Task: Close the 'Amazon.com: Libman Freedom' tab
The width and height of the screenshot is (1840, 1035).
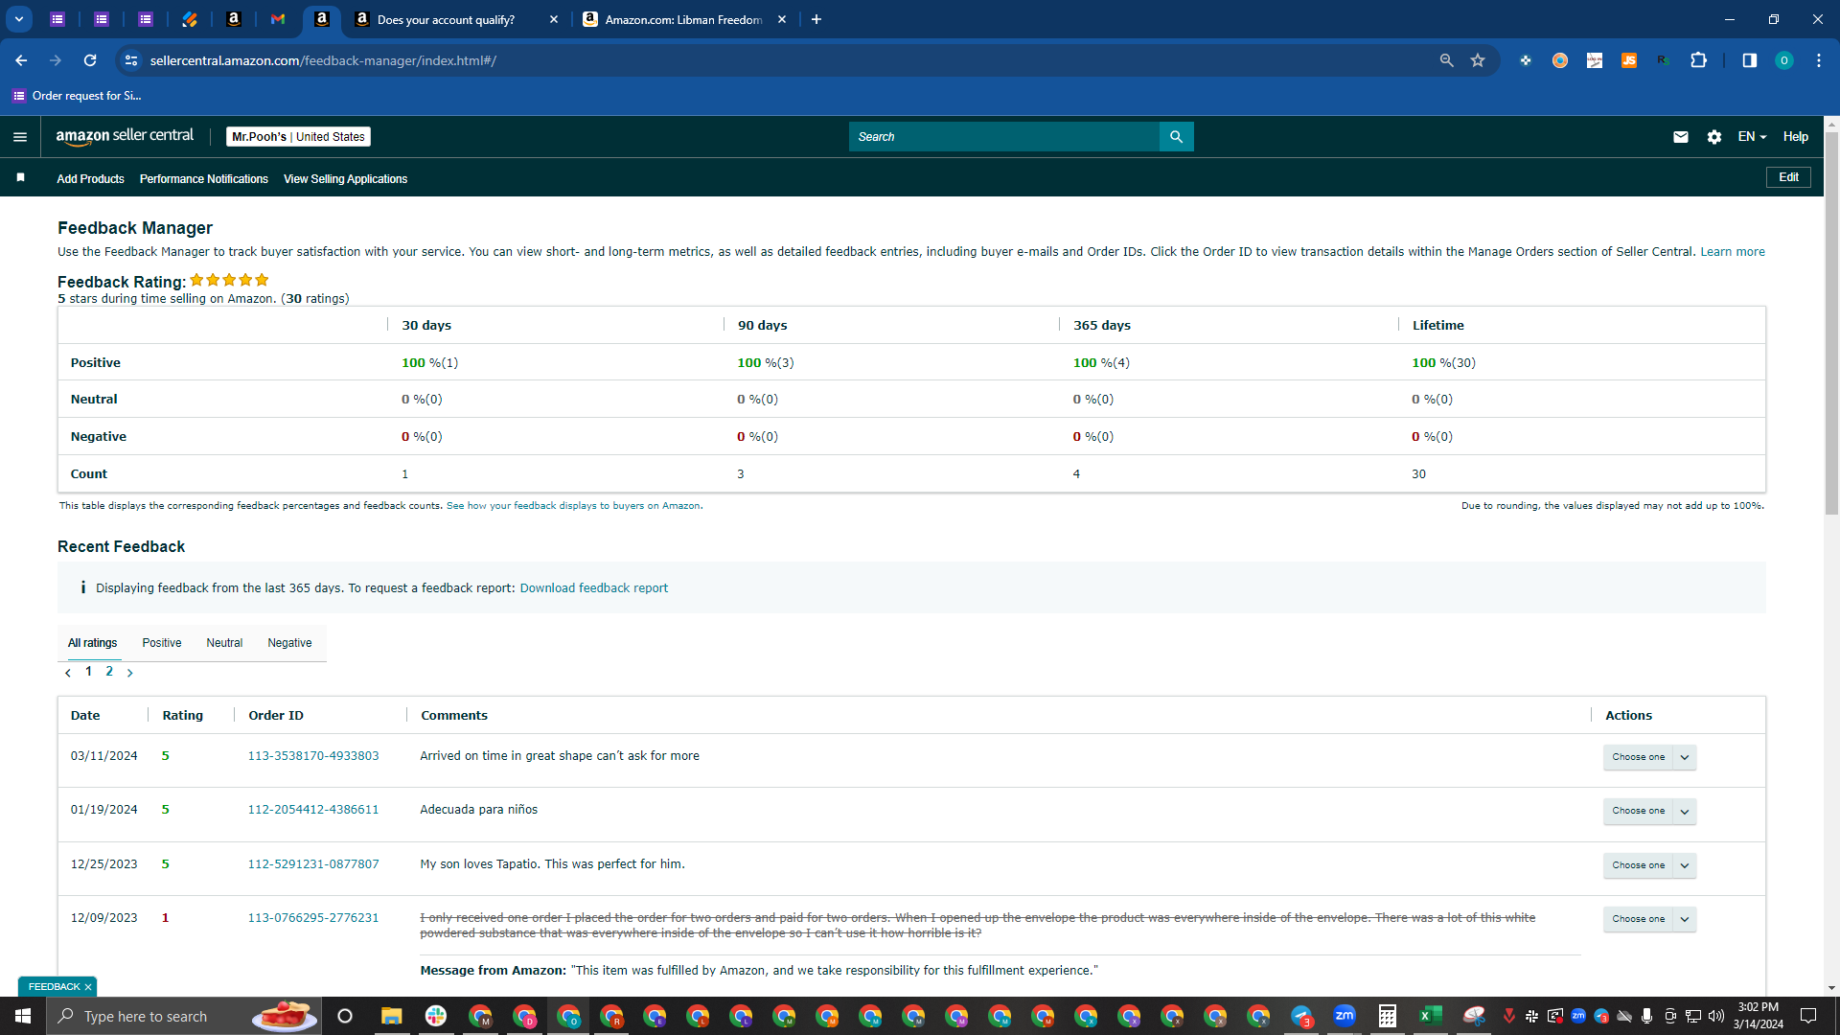Action: (x=781, y=19)
